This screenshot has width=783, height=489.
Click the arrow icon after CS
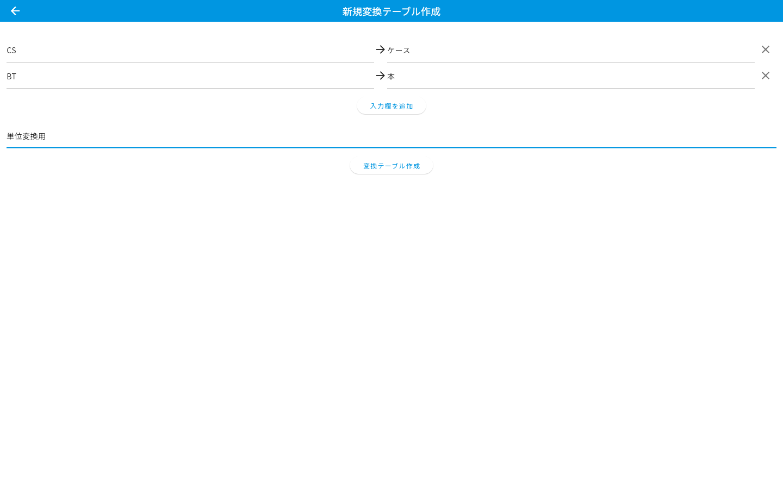click(x=381, y=49)
